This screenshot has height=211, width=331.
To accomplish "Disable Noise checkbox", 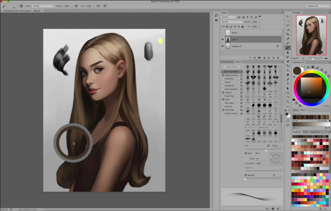I will click(223, 99).
